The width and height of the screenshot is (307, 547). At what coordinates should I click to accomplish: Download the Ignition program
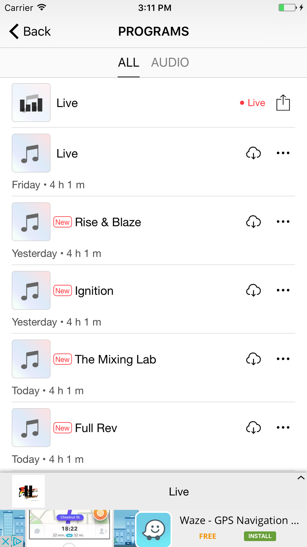point(253,291)
